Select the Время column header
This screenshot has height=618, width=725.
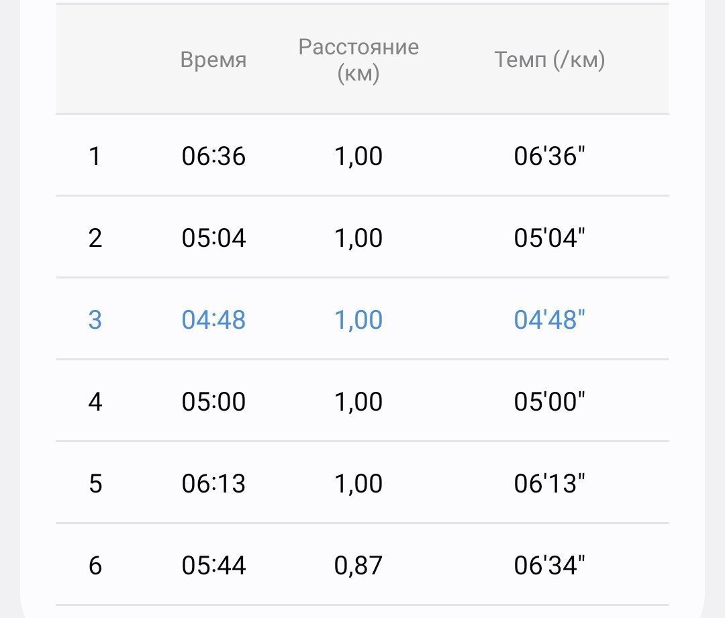[x=213, y=60]
